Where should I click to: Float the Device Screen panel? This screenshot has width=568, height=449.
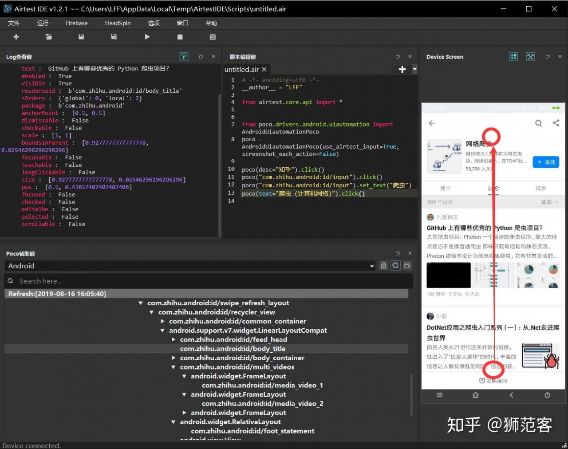[x=548, y=56]
